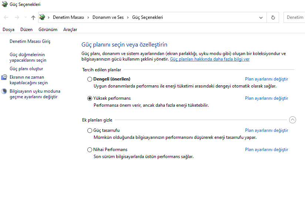The width and height of the screenshot is (305, 202).
Task: Click the monitor clock icon in the sidebar
Action: click(x=4, y=77)
